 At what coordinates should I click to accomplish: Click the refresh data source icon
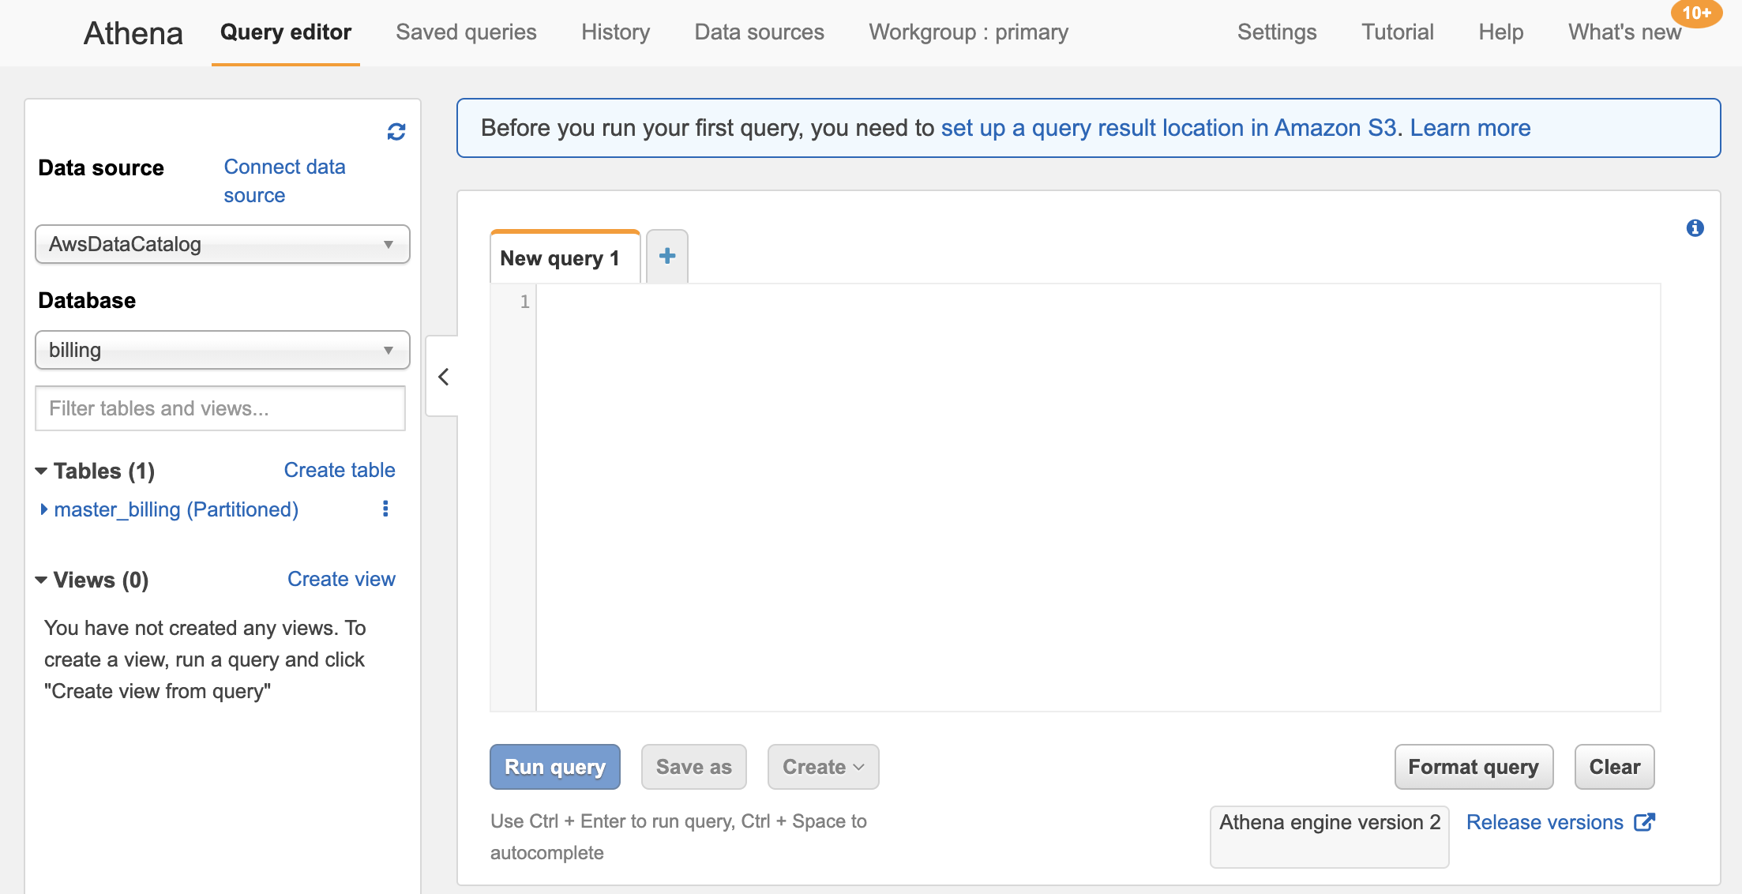click(x=396, y=132)
